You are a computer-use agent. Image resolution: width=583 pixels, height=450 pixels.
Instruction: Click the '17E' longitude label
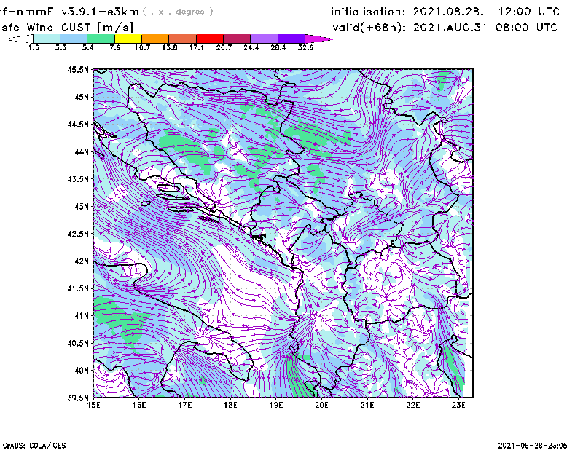point(185,405)
